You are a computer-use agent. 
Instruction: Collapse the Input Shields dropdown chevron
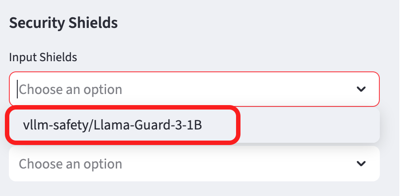pos(361,90)
